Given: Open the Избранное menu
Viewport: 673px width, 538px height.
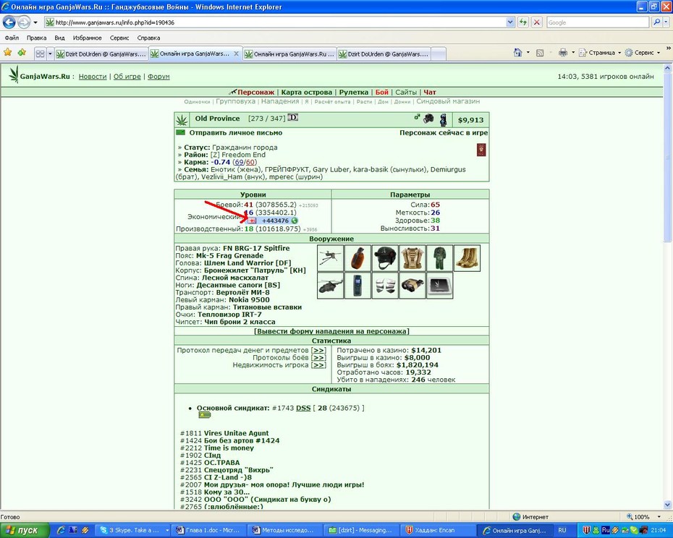Looking at the screenshot, I should tap(87, 38).
